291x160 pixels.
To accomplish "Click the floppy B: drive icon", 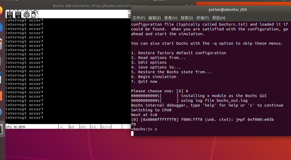I will click(x=18, y=14).
